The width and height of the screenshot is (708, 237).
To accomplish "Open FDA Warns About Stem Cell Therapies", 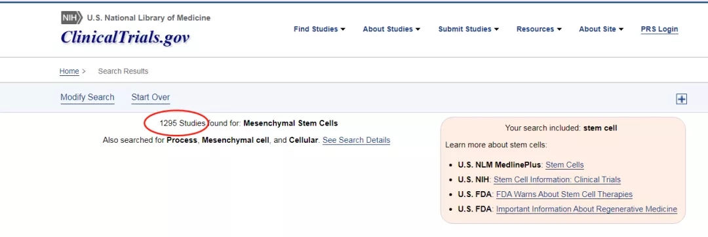I will tap(564, 194).
